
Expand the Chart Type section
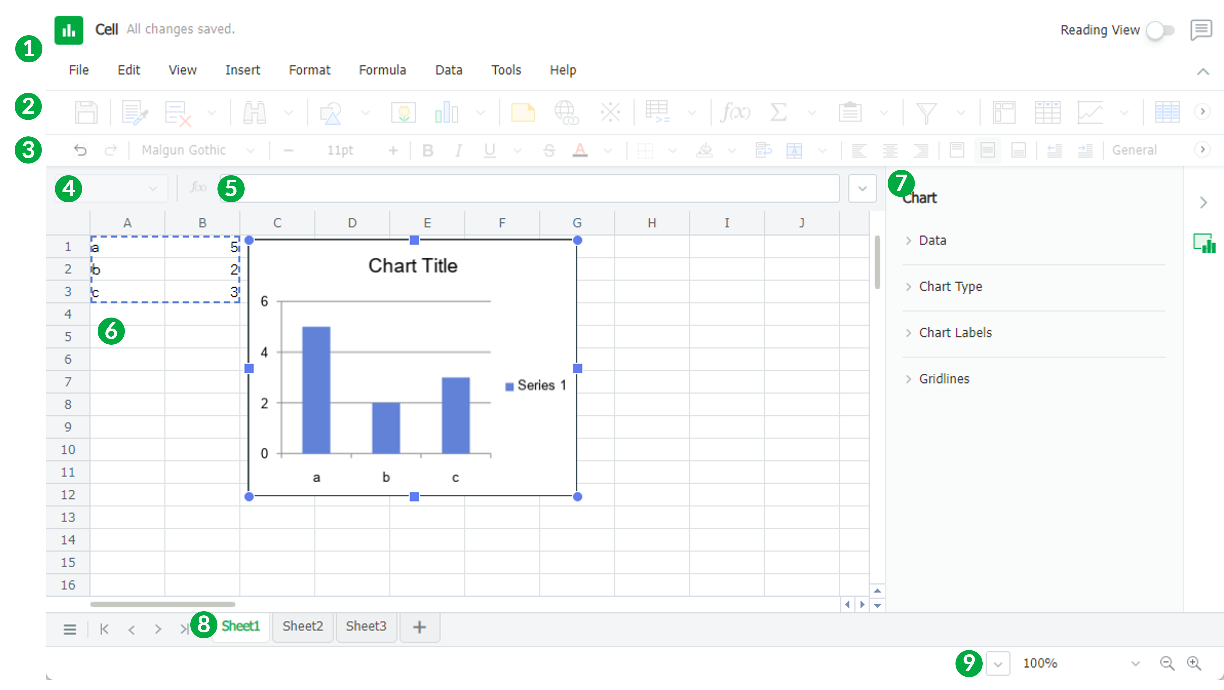click(950, 286)
